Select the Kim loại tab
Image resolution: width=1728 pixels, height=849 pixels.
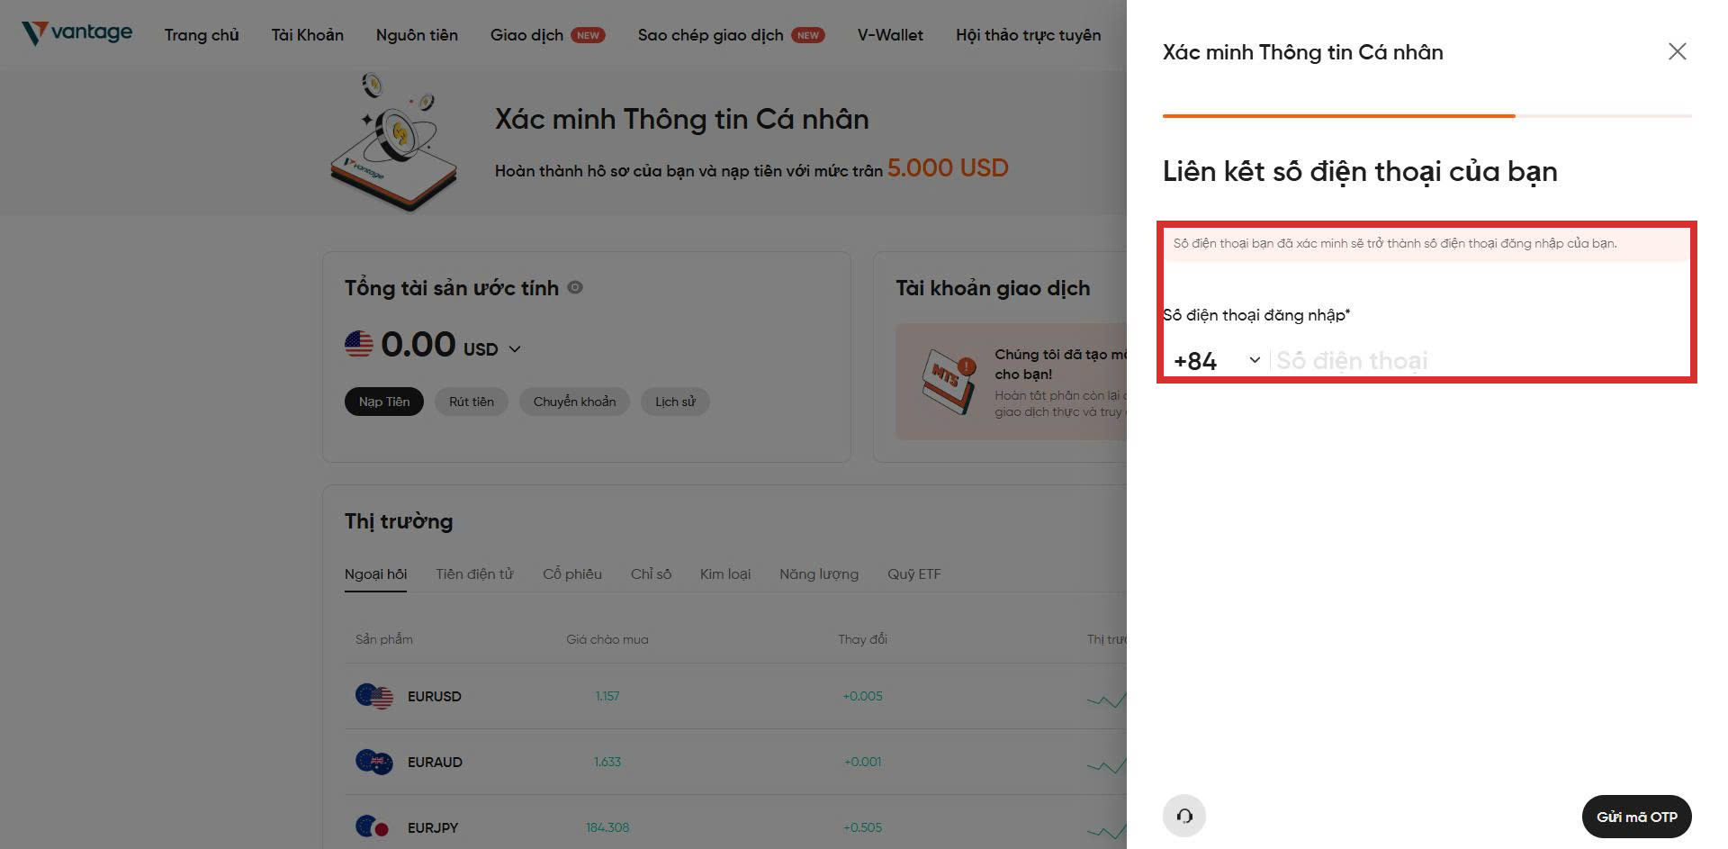point(725,574)
